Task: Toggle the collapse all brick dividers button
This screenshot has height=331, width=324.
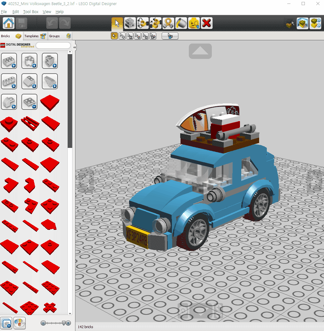Action: click(6, 323)
